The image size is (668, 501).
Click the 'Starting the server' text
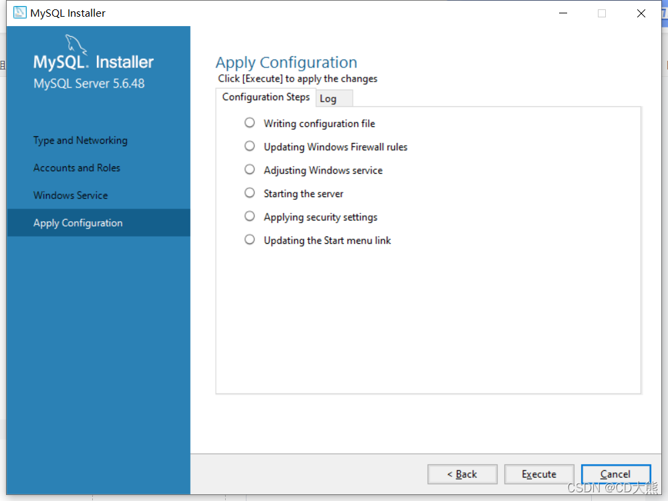(x=303, y=194)
